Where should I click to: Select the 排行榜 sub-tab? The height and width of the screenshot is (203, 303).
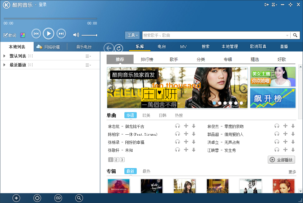pos(147,59)
